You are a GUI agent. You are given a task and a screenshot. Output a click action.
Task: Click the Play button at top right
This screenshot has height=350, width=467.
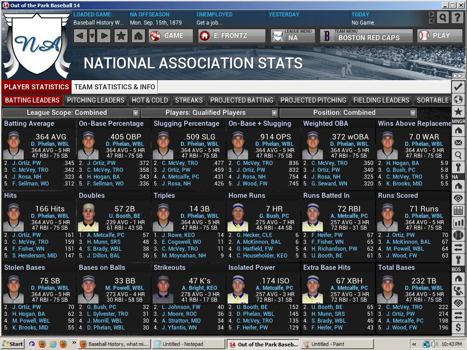[439, 36]
